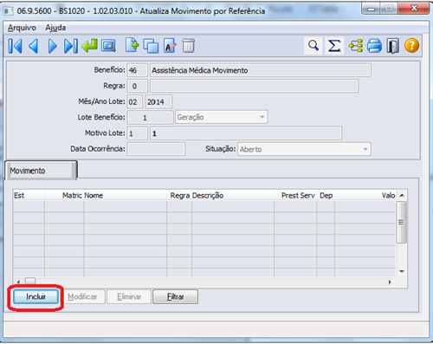The width and height of the screenshot is (433, 344).
Task: Exit via the door icon
Action: click(x=393, y=46)
